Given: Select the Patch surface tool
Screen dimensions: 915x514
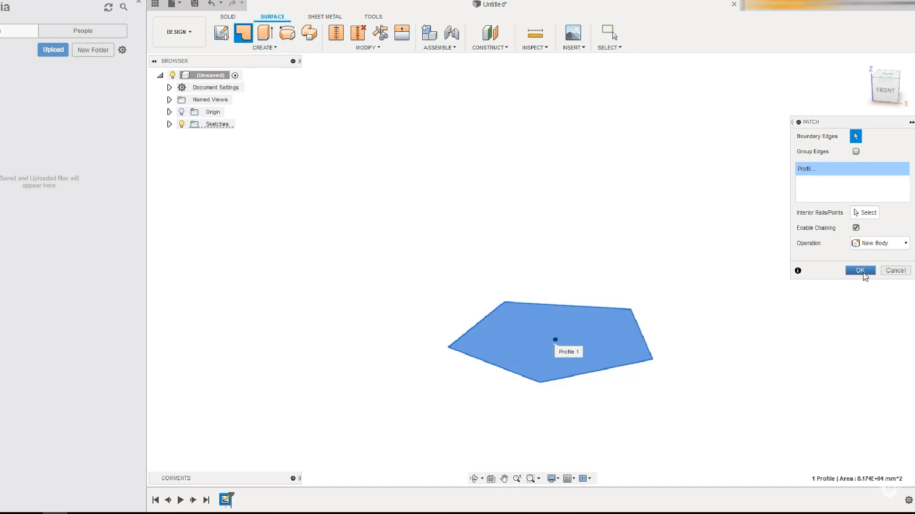Looking at the screenshot, I should [243, 33].
